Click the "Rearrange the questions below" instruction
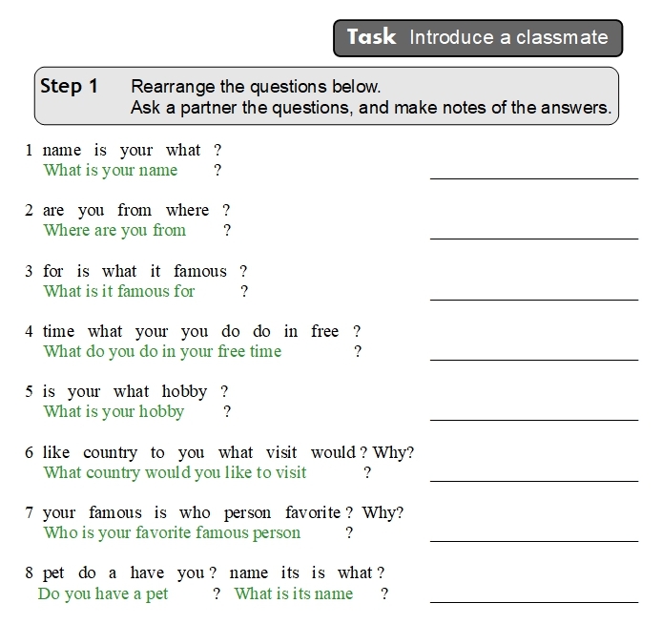Image resolution: width=662 pixels, height=624 pixels. pyautogui.click(x=256, y=87)
